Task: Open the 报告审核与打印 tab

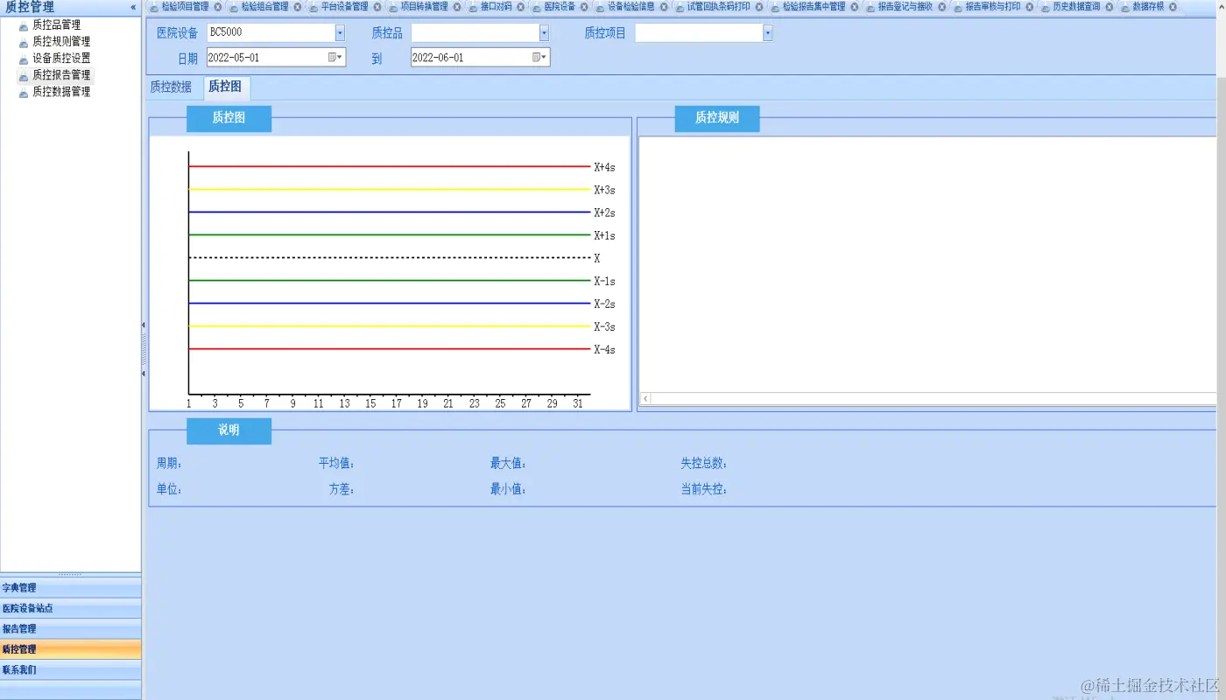Action: pos(993,7)
